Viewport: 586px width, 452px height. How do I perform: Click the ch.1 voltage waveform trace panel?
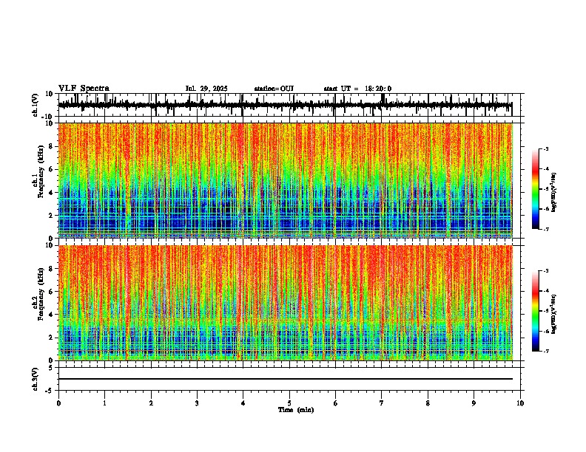pyautogui.click(x=289, y=105)
